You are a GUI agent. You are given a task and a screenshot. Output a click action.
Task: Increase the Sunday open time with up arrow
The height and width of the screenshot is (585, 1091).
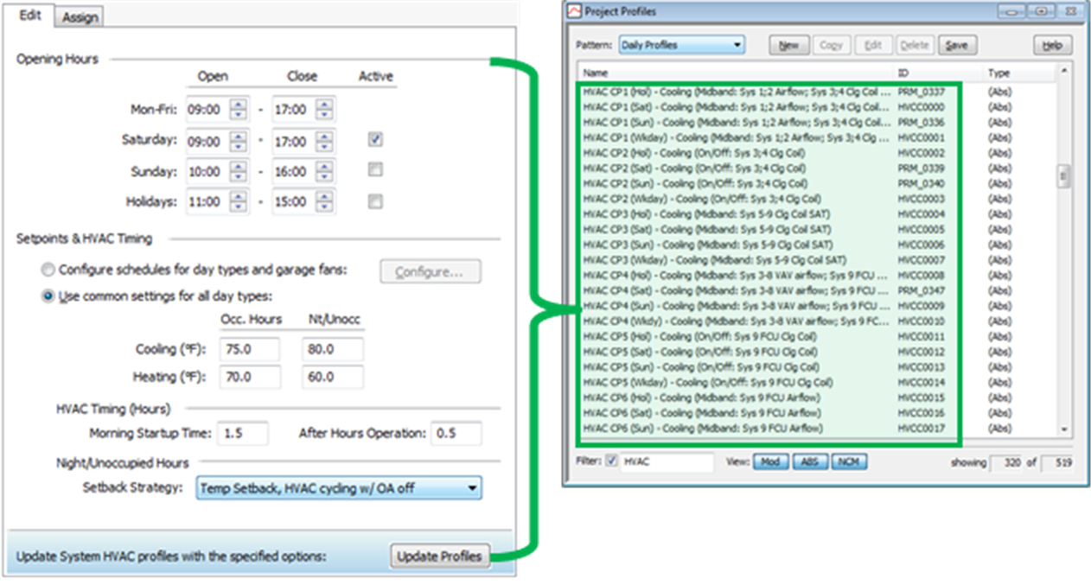point(239,166)
